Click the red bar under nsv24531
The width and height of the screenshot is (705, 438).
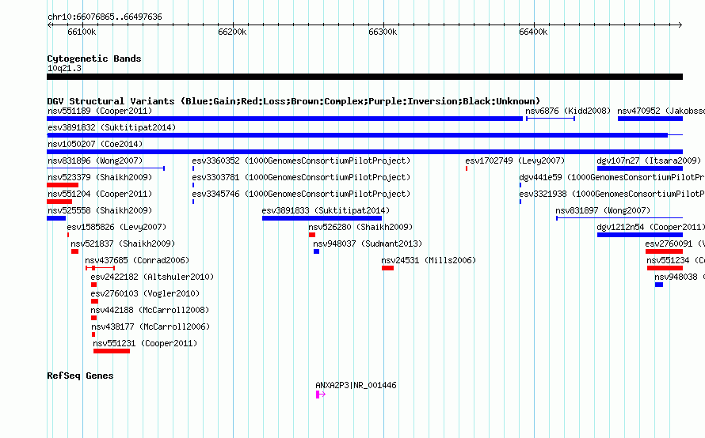[x=387, y=268]
